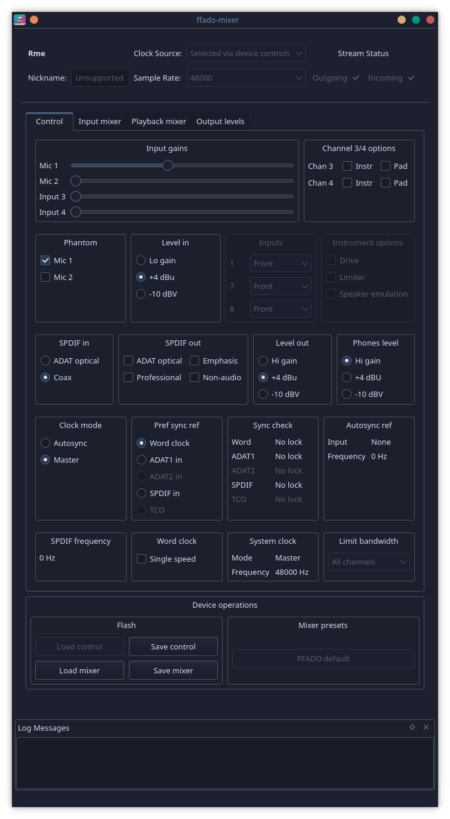Click the Input 3 gain slider handle

[76, 196]
